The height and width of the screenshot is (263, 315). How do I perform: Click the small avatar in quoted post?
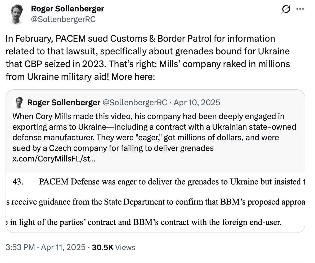click(x=19, y=103)
